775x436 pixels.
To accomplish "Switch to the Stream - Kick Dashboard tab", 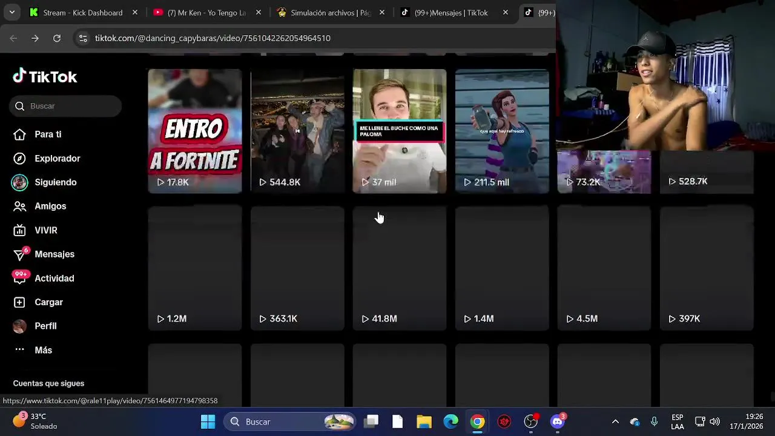I will click(82, 12).
